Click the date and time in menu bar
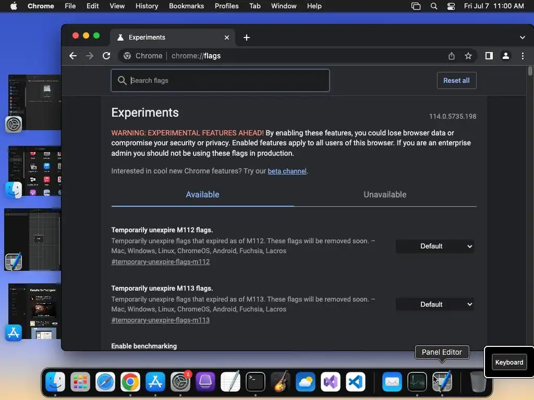 point(494,6)
